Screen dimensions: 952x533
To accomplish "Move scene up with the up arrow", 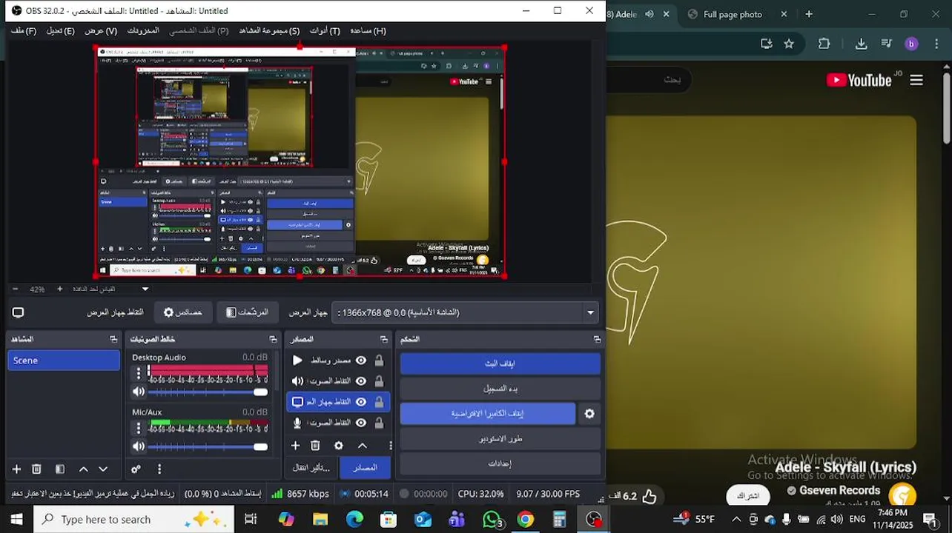I will point(83,469).
